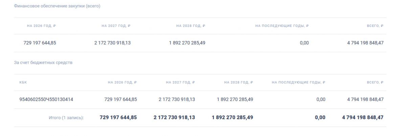Image resolution: width=406 pixels, height=136 pixels.
Task: Click the bold 2026 total in Итого row
Action: pos(118,117)
